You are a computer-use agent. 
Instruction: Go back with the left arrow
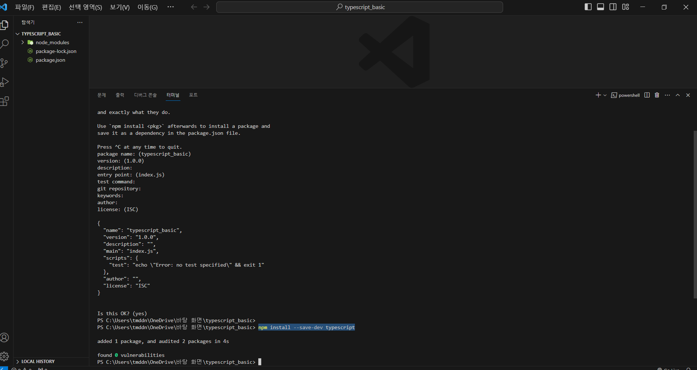(x=194, y=7)
